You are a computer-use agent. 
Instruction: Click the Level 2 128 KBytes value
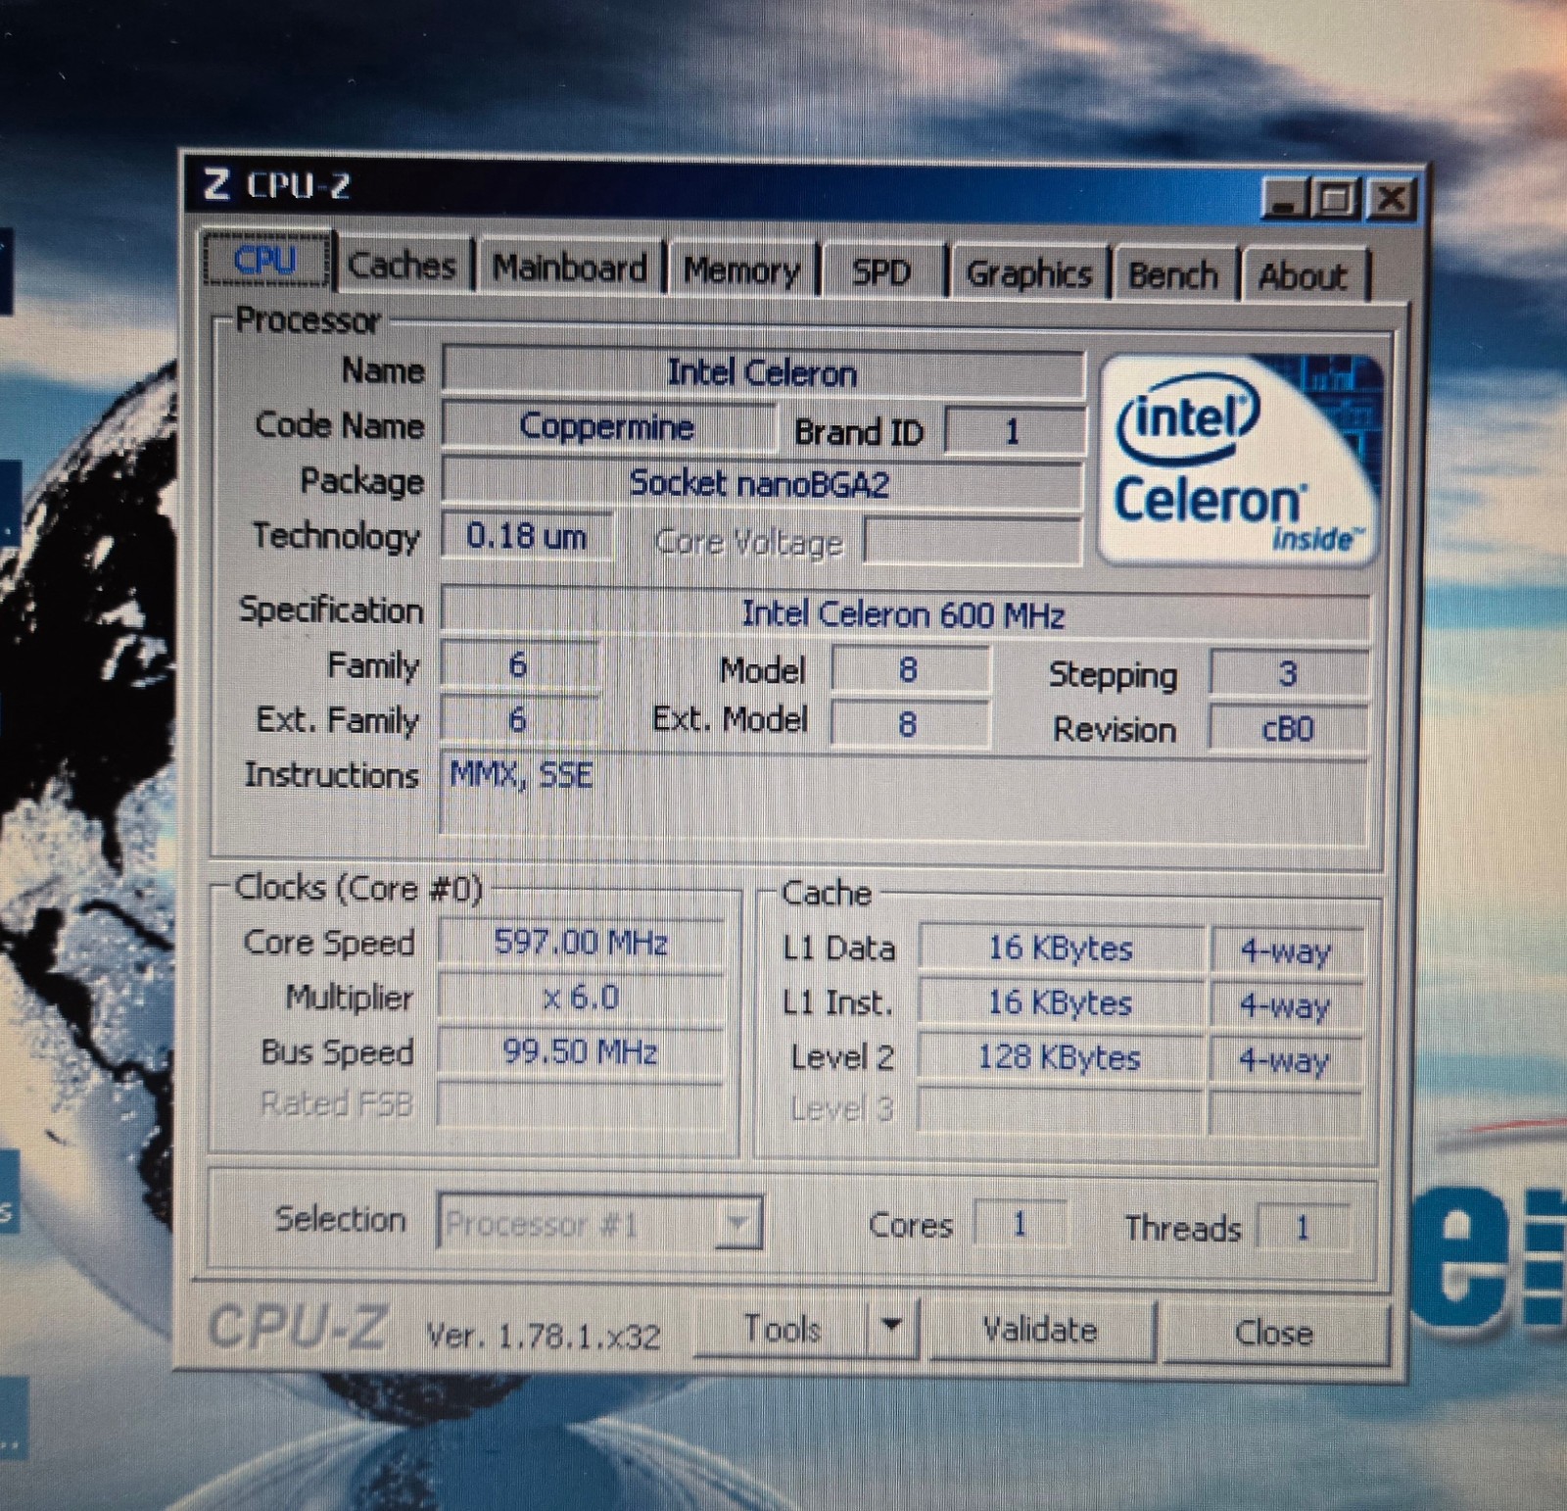(1060, 1057)
